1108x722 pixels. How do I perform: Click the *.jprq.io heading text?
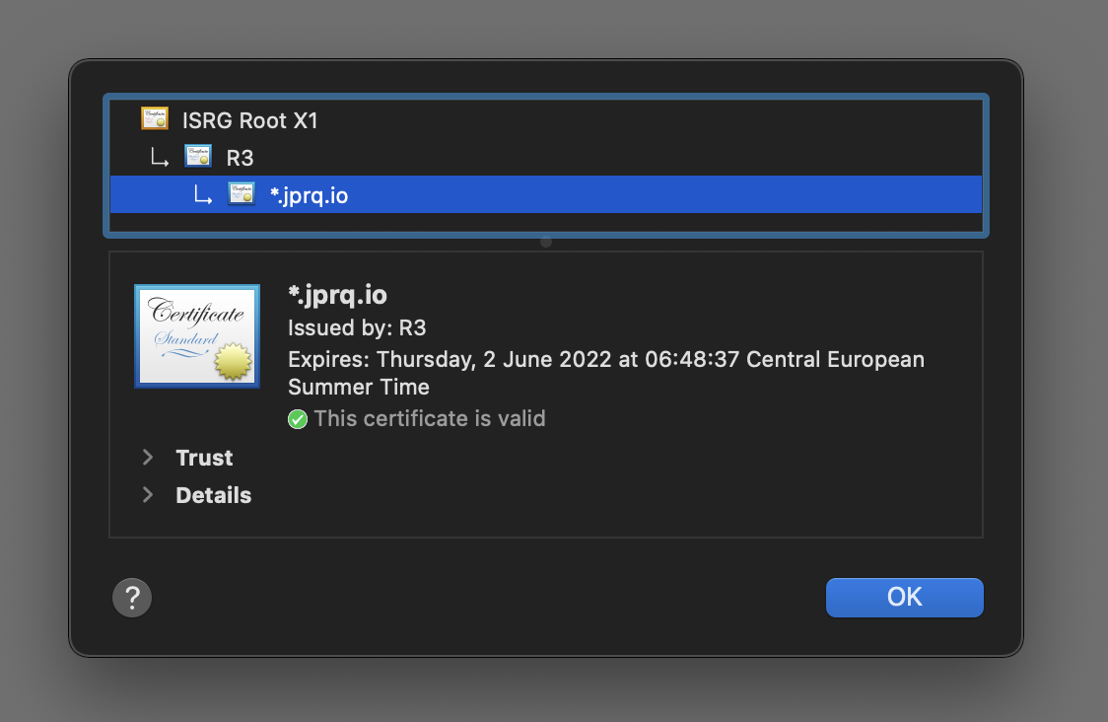pyautogui.click(x=336, y=294)
